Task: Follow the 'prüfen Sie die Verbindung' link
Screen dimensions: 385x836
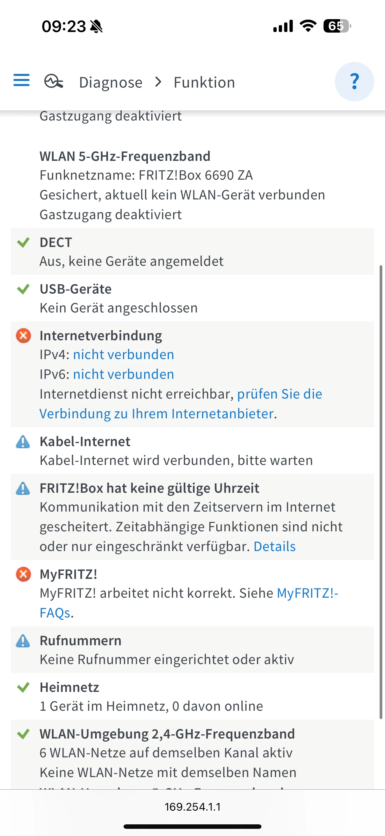Action: 279,394
